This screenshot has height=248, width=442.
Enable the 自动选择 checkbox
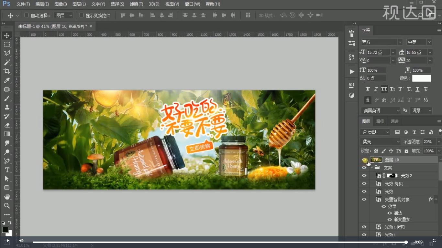26,15
